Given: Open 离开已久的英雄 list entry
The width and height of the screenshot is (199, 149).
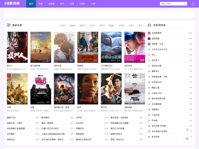Looking at the screenshot, I should (117, 128).
